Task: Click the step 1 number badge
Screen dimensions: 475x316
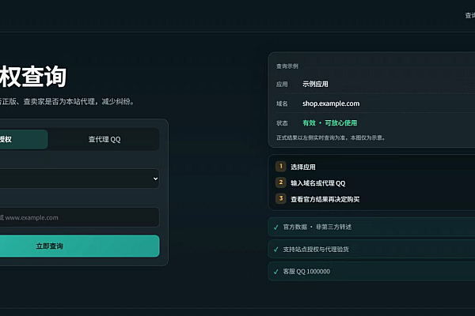Action: coord(281,167)
